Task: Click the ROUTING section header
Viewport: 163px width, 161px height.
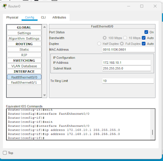Action: [x=24, y=44]
